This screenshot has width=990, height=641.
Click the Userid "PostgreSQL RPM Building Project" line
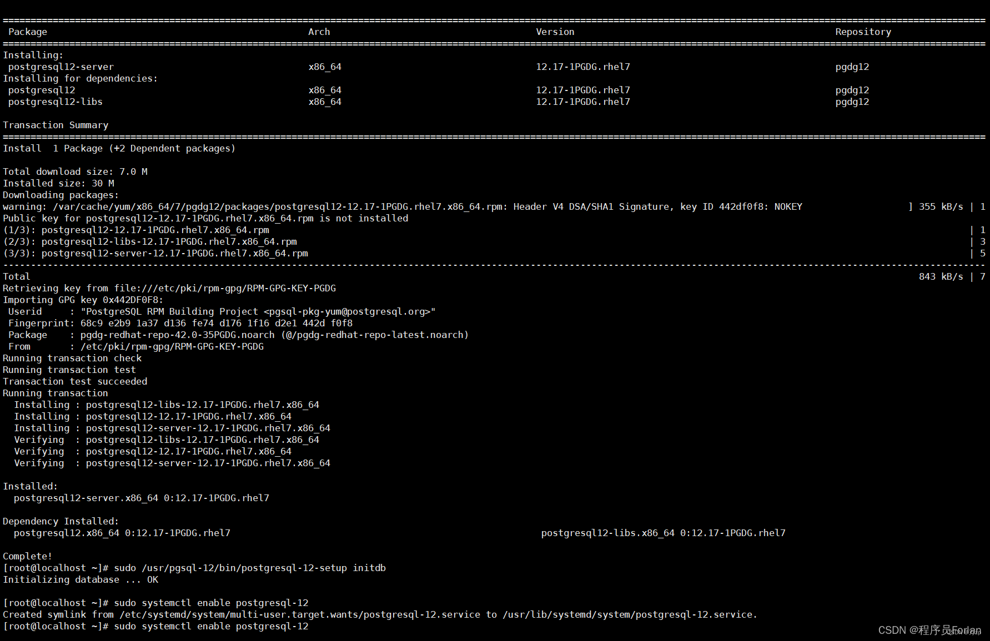click(x=222, y=311)
